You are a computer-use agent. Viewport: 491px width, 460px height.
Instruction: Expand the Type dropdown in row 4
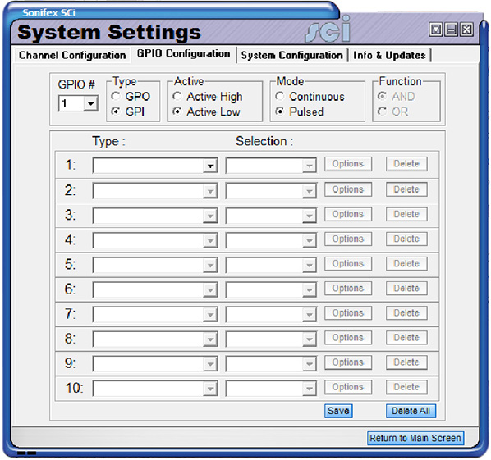[x=210, y=240]
